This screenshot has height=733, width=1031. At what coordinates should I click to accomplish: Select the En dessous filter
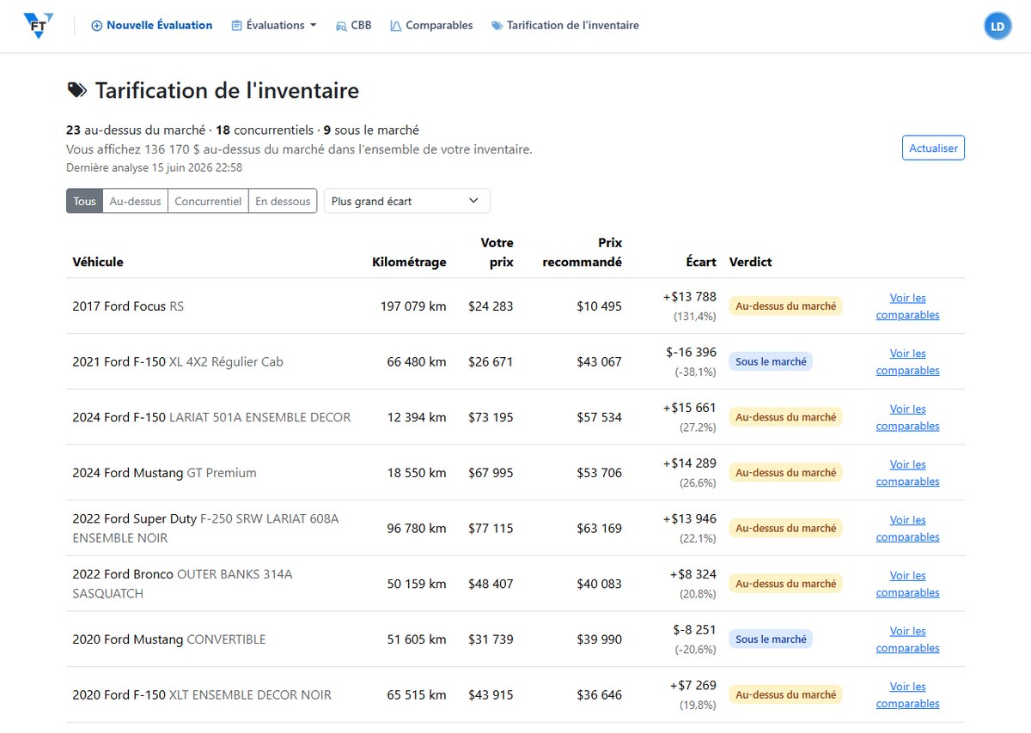(x=283, y=201)
